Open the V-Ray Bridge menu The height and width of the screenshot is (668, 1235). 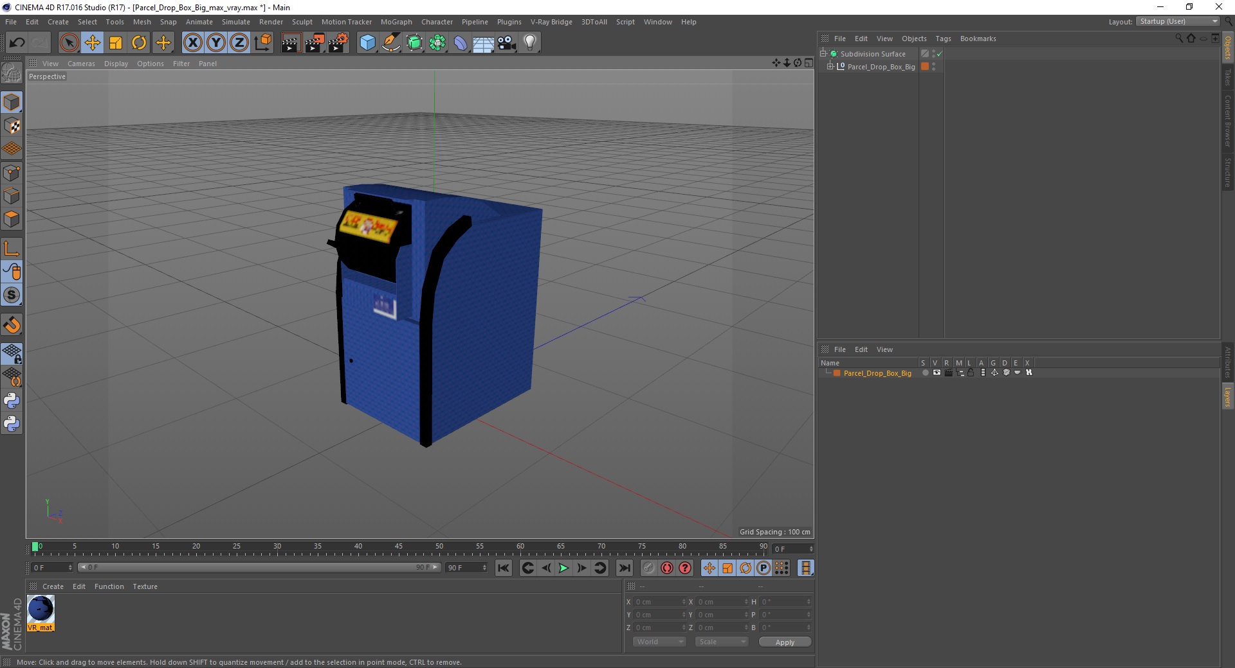click(551, 22)
